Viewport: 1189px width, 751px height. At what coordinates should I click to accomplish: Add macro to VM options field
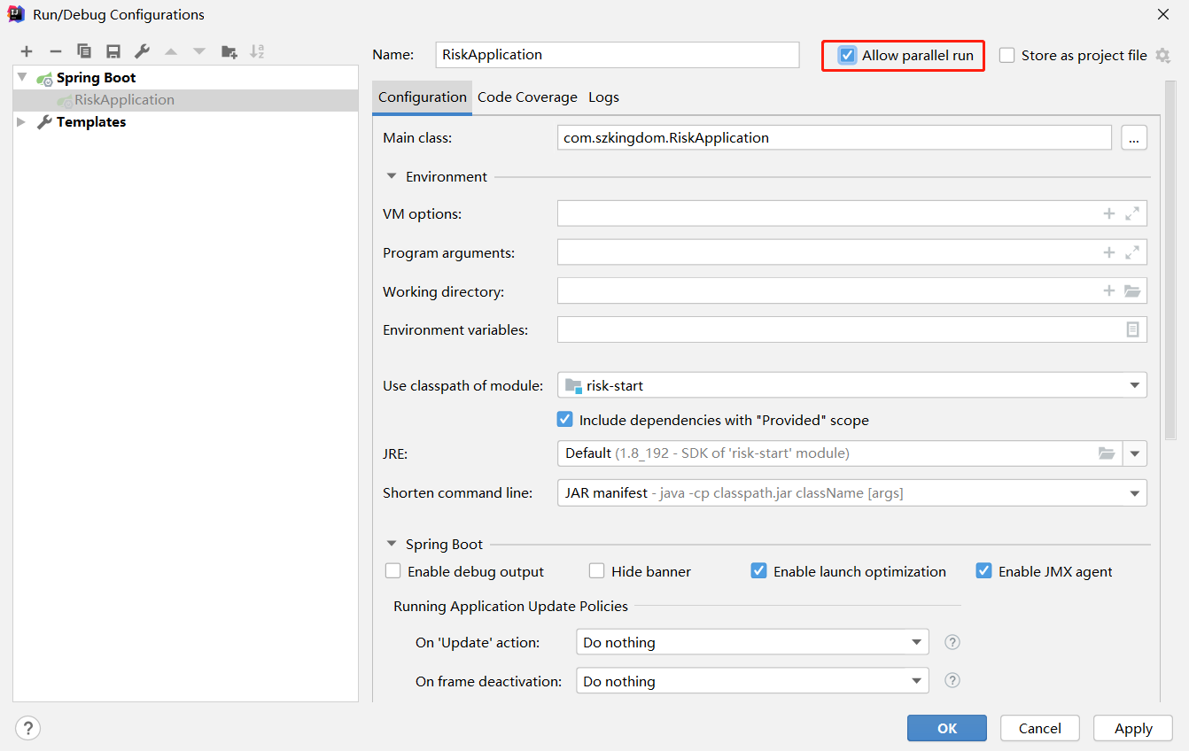coord(1108,213)
